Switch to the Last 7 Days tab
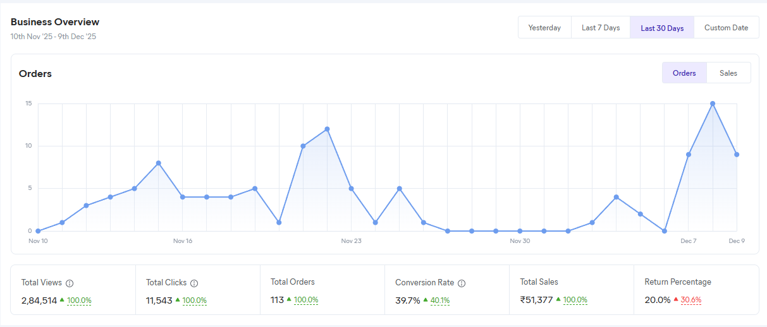Screen dimensions: 767x327 coord(601,28)
